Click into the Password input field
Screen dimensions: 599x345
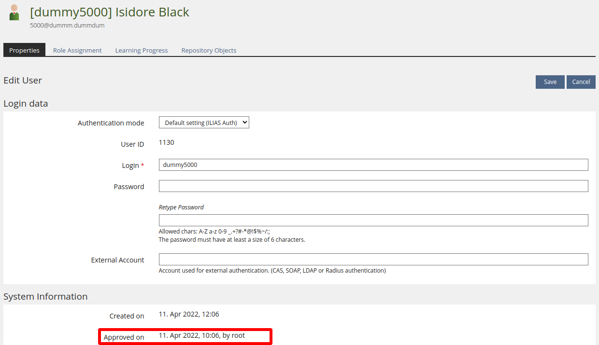[x=373, y=186]
